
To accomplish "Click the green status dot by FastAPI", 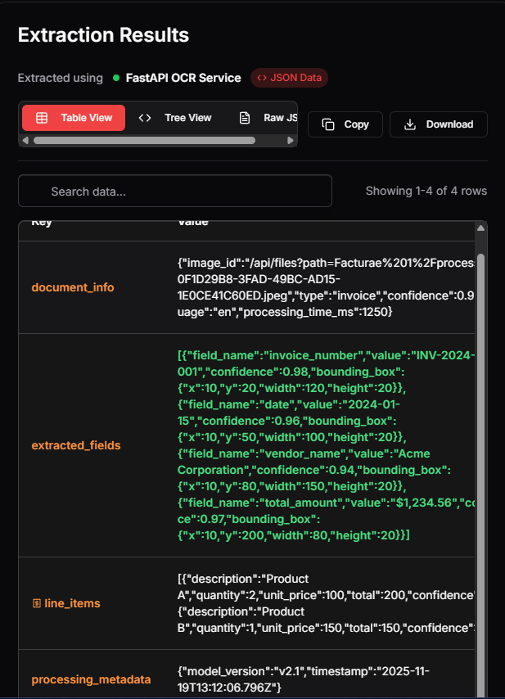I will pos(116,79).
